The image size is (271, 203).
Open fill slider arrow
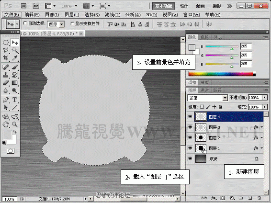pos(265,107)
